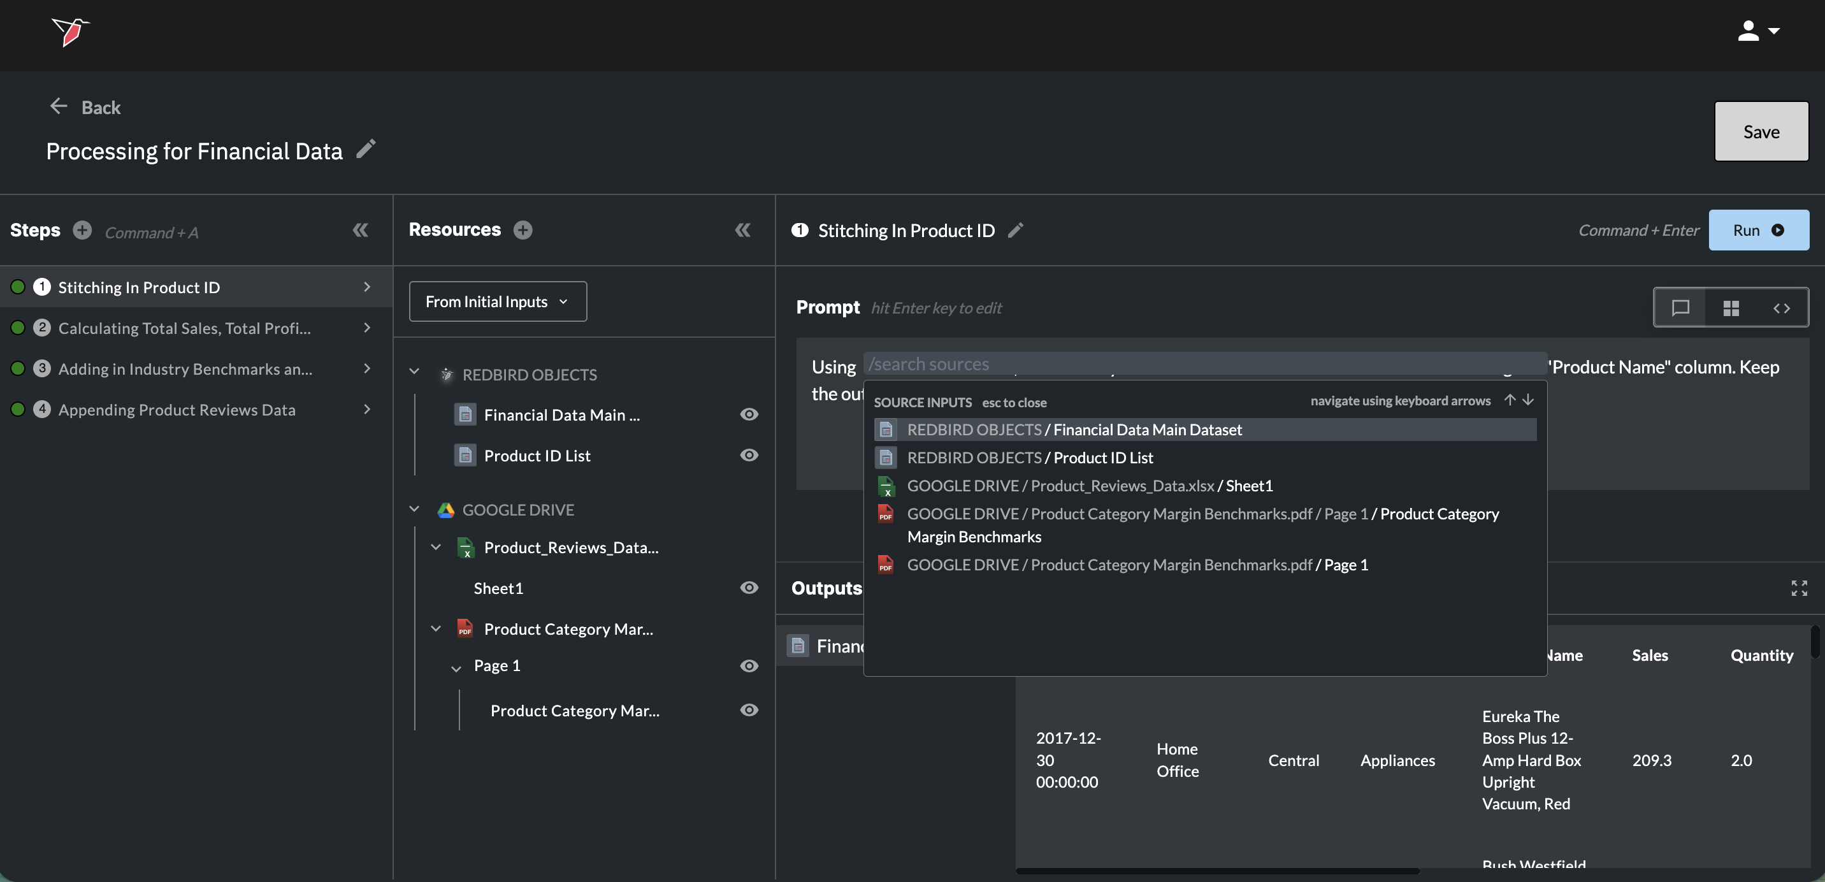The width and height of the screenshot is (1825, 882).
Task: Edit workflow title with pencil icon
Action: [366, 148]
